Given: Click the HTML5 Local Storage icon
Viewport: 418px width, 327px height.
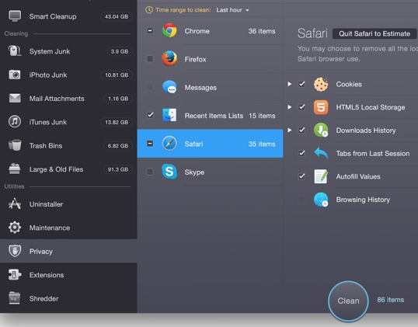Looking at the screenshot, I should click(321, 107).
